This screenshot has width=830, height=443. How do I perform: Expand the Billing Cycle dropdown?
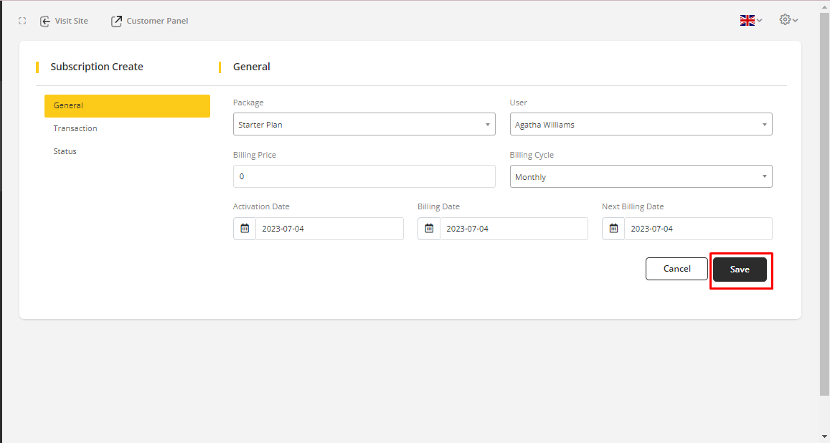tap(641, 177)
